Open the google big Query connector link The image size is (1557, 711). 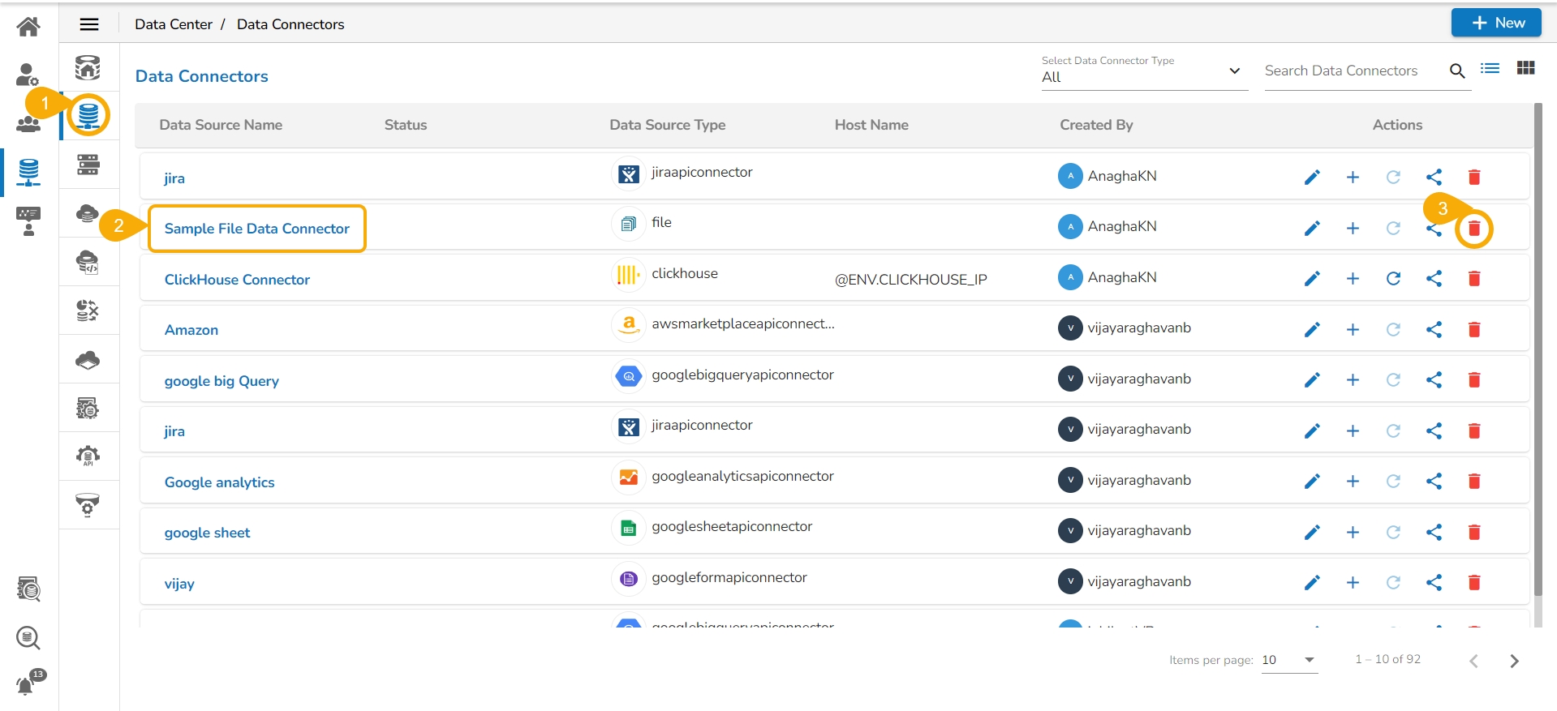[222, 381]
